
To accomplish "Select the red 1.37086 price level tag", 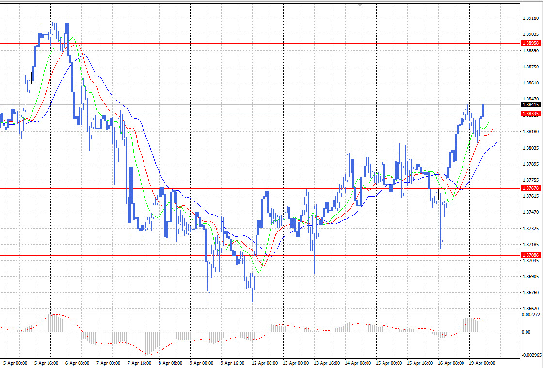I will [530, 255].
